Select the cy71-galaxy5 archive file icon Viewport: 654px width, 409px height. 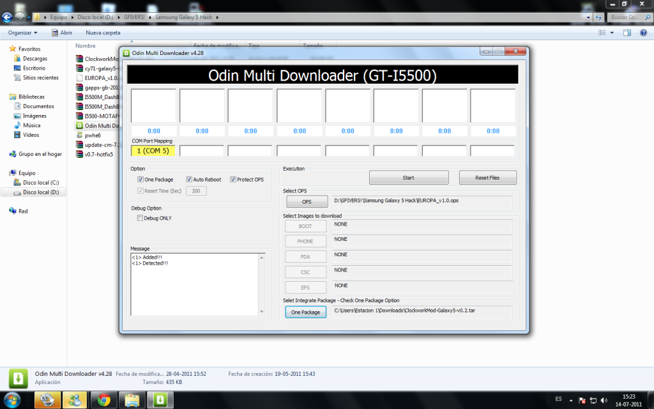tap(79, 68)
